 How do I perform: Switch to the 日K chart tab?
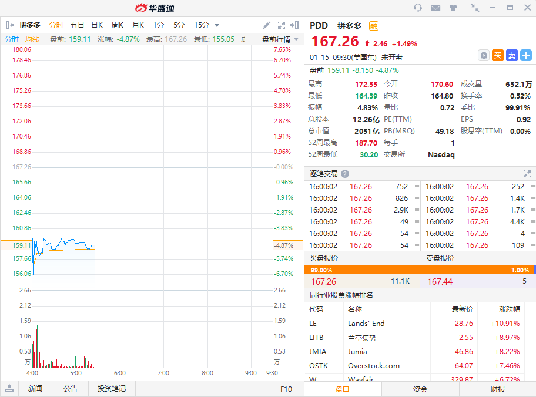click(x=97, y=25)
